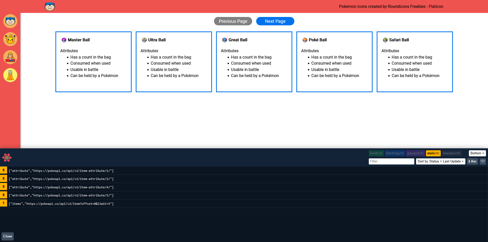The image size is (488, 242).
Task: Toggle the fetching status filter
Action: [x=395, y=153]
